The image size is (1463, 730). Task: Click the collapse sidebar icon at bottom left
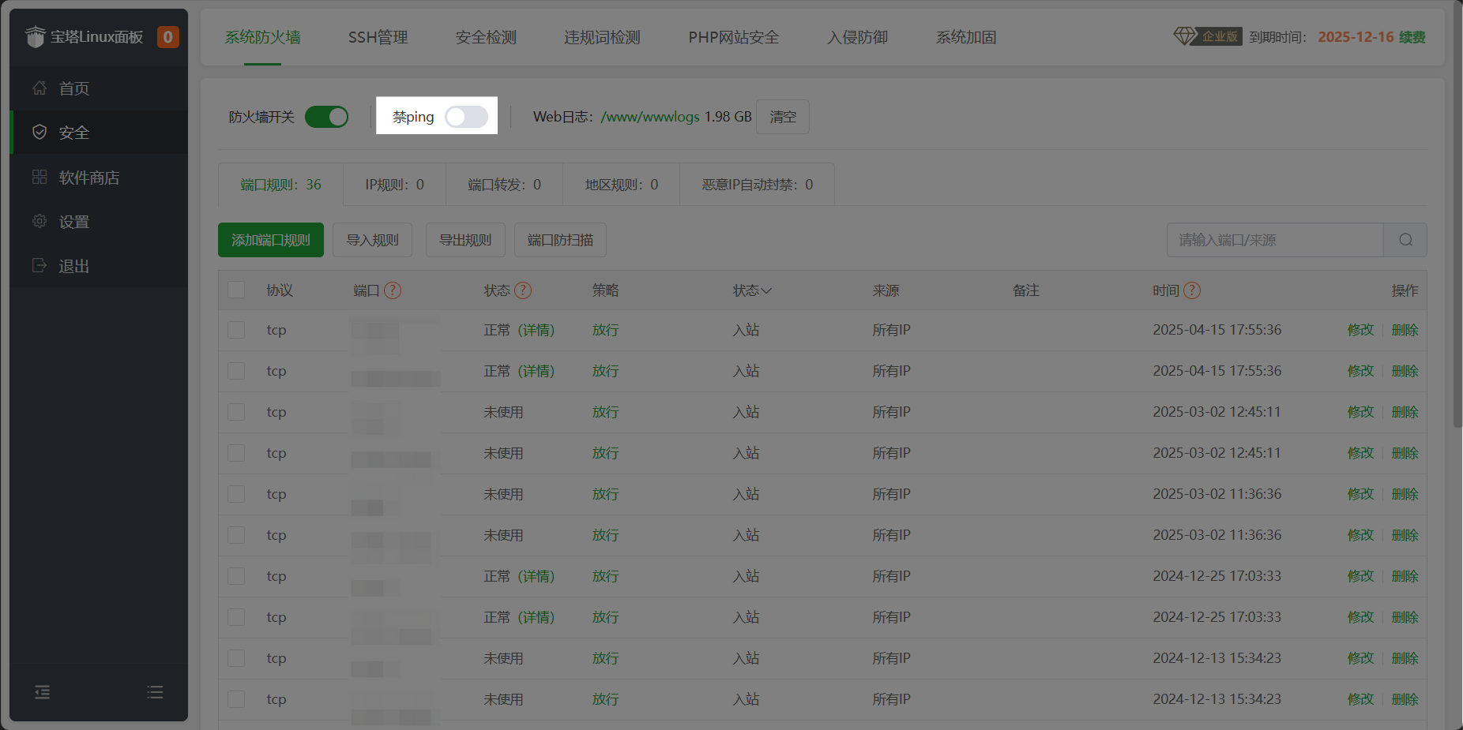click(42, 692)
